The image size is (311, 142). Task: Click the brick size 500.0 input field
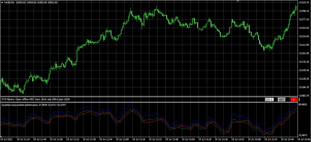269,100
